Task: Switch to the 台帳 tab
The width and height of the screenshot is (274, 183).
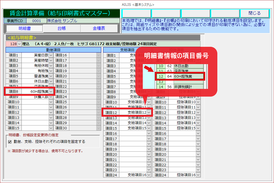Action: tap(61, 28)
